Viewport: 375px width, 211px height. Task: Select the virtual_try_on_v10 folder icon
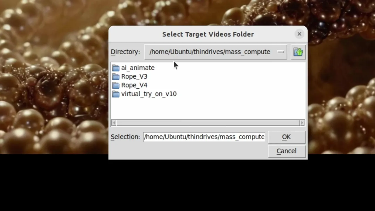pyautogui.click(x=116, y=94)
